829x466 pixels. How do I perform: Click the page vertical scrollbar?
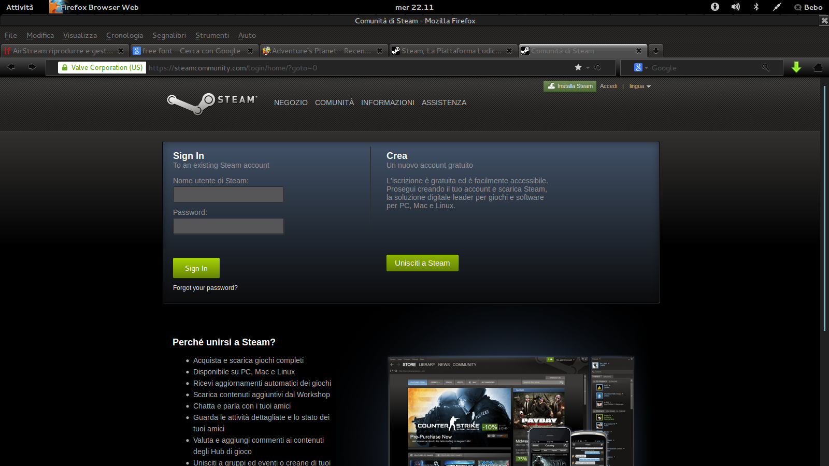pos(825,208)
